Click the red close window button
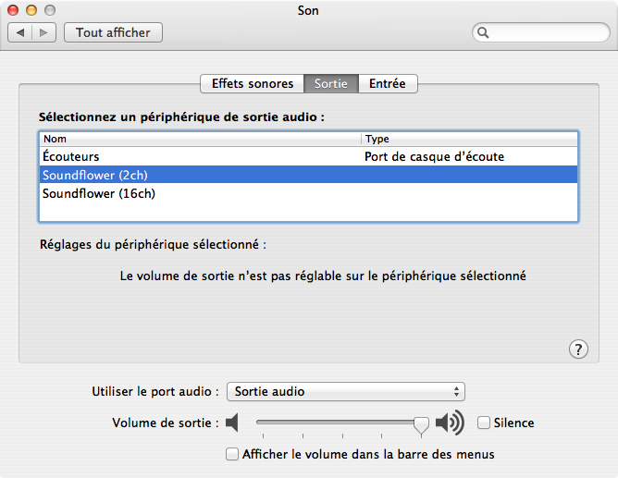 click(13, 10)
